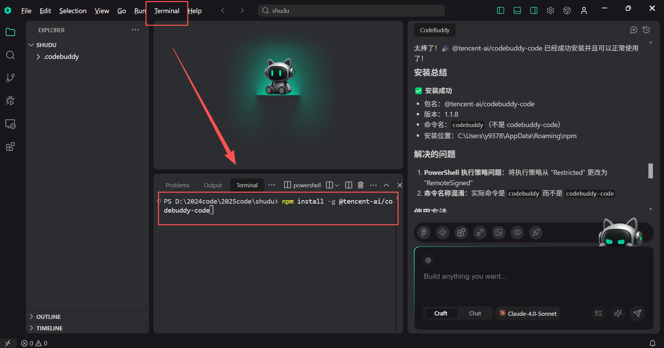Click the sparkle enhance prompt icon
664x348 pixels.
coord(618,313)
